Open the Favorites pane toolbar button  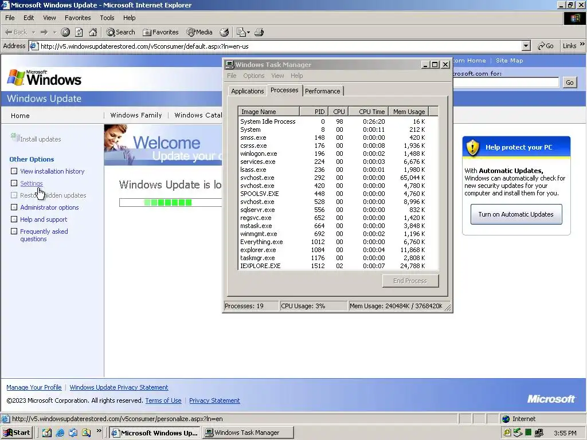tap(161, 32)
